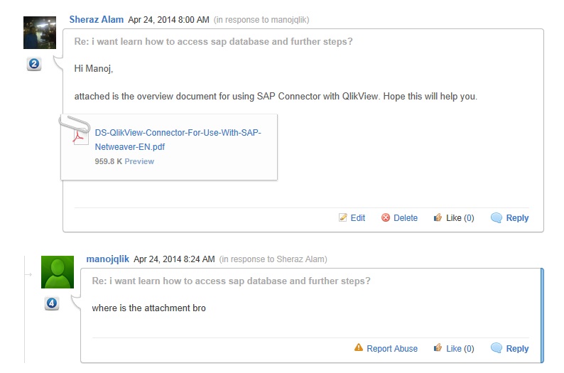
Task: Reply to manojqlik's post
Action: [517, 349]
